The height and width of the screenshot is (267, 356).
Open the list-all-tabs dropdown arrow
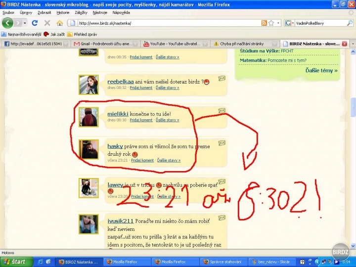353,44
